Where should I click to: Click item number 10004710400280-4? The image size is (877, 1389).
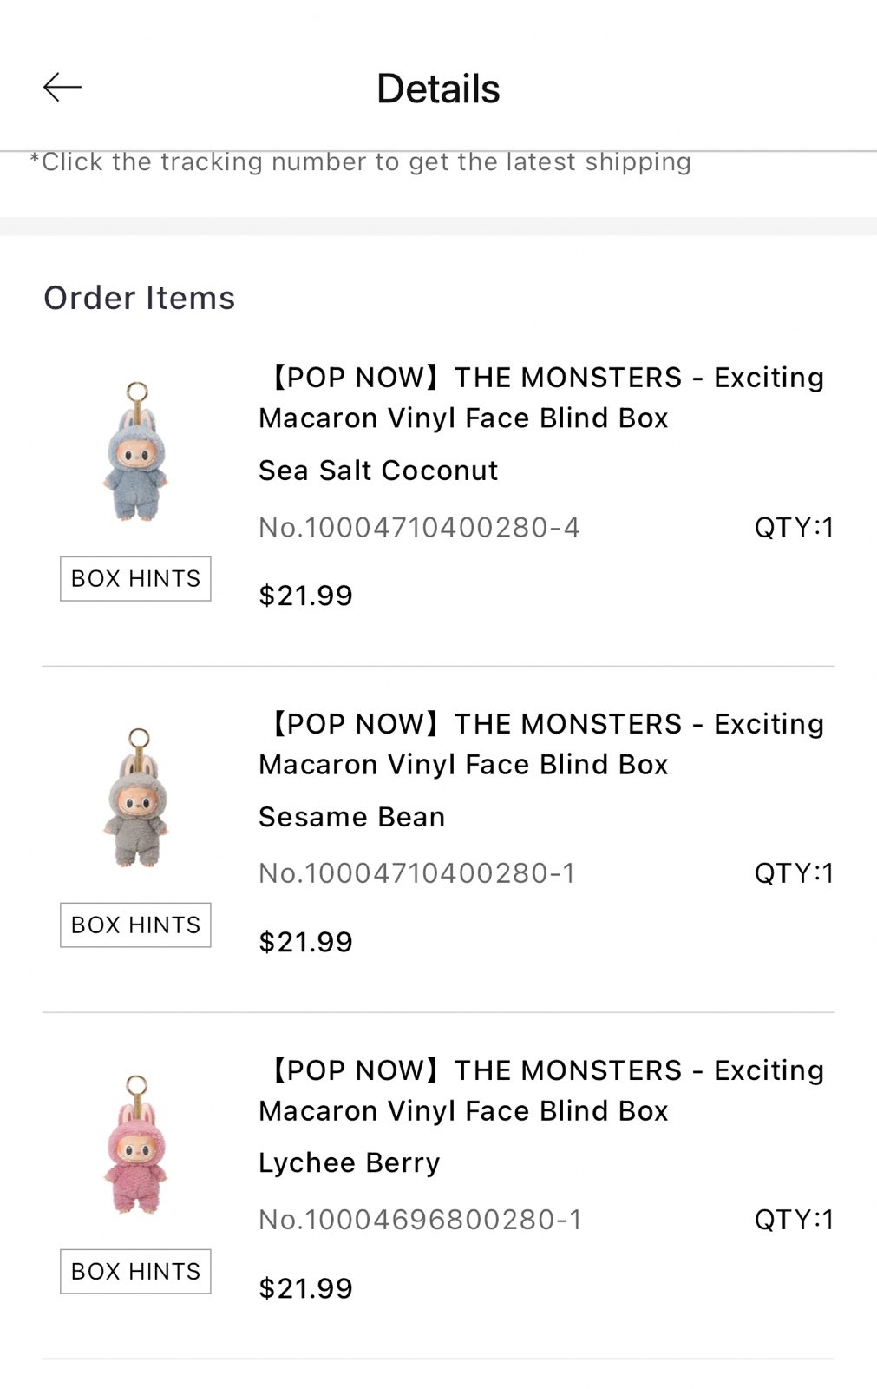click(419, 528)
